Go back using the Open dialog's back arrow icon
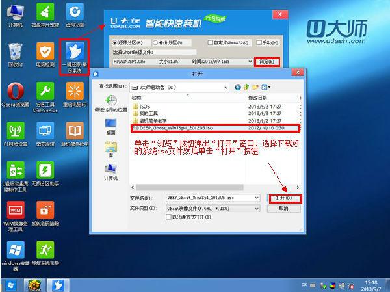The height and width of the screenshot is (292, 390). tap(238, 87)
